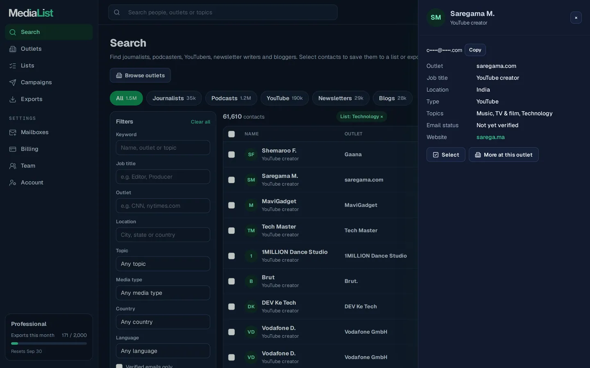Switch to the Blogs tab
Image resolution: width=590 pixels, height=368 pixels.
point(393,98)
